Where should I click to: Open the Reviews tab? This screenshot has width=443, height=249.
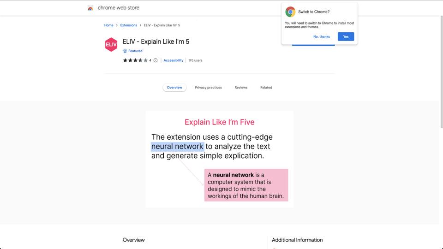pyautogui.click(x=241, y=88)
